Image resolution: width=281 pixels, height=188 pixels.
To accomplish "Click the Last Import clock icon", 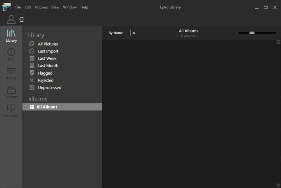I will click(x=32, y=51).
